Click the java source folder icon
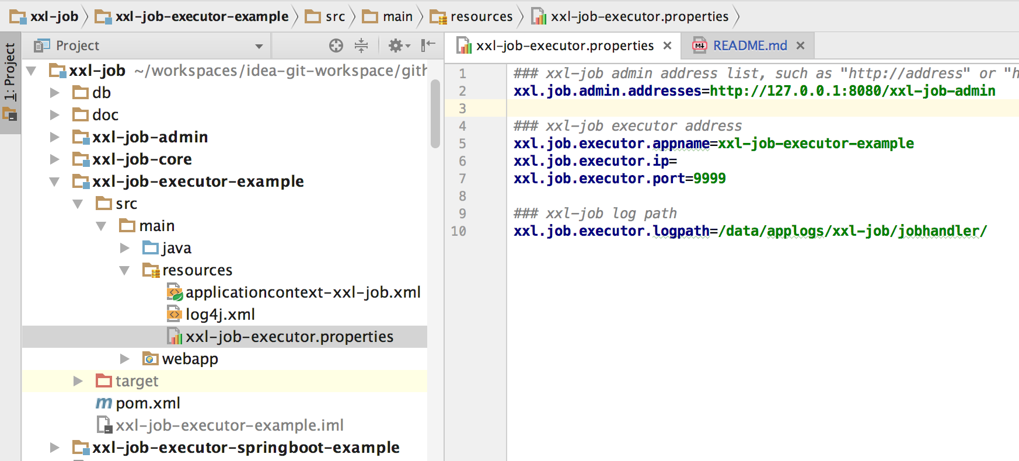Image resolution: width=1019 pixels, height=461 pixels. tap(150, 248)
